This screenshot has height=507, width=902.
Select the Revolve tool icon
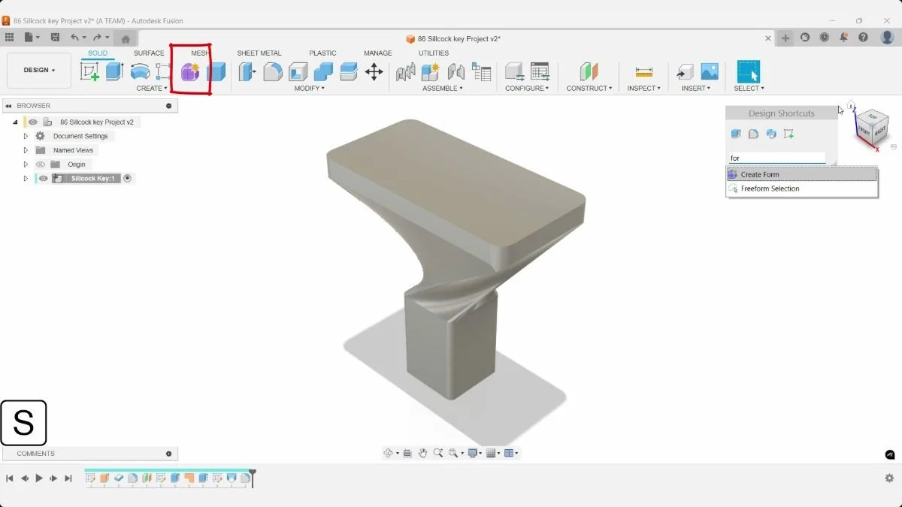(x=140, y=71)
